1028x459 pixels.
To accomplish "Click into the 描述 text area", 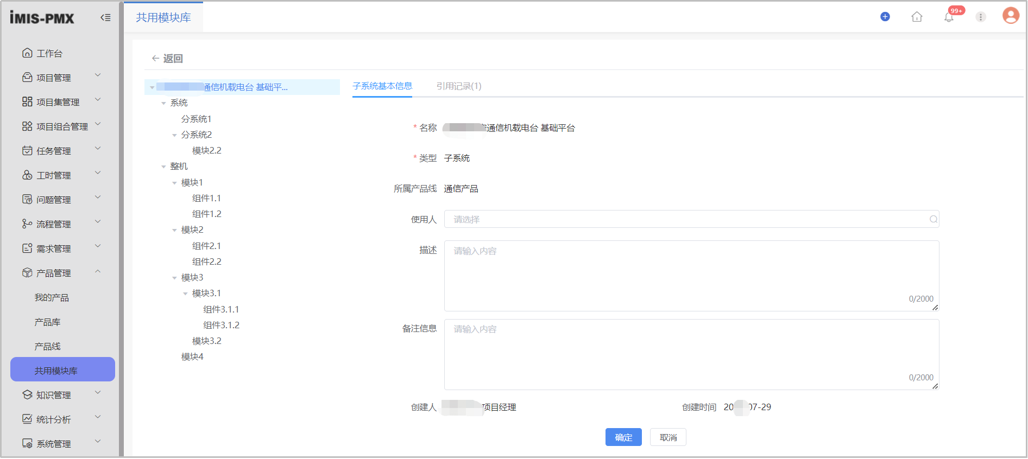I will click(x=691, y=276).
